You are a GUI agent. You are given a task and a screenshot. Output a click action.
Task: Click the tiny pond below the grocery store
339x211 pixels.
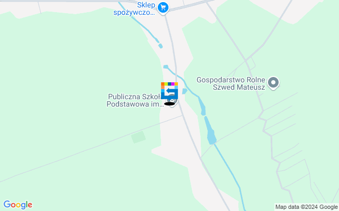(160, 46)
